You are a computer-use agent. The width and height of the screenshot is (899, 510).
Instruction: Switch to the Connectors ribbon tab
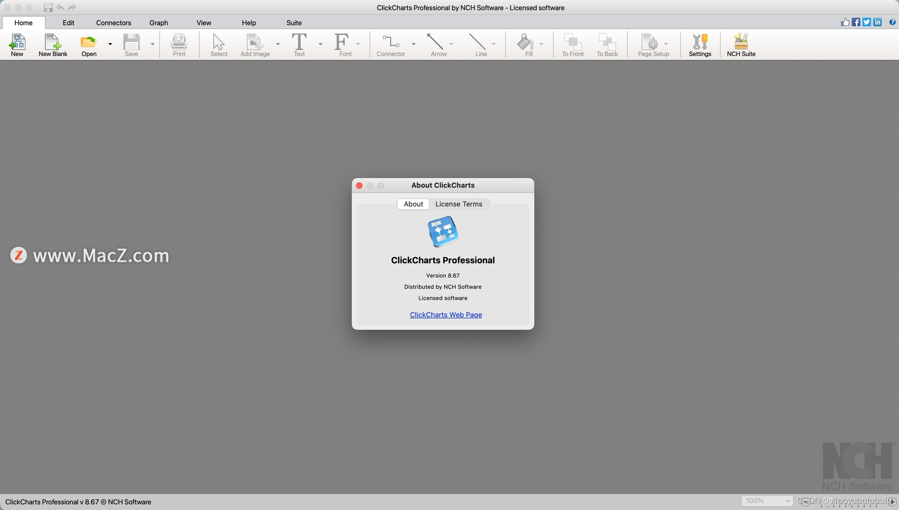pos(114,22)
